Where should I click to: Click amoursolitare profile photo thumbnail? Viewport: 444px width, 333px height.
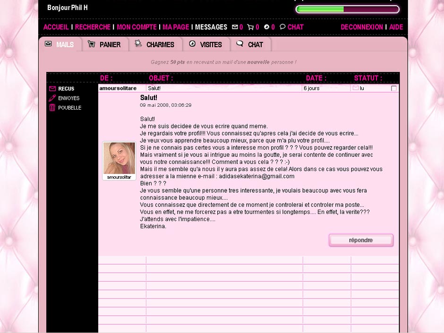(119, 158)
